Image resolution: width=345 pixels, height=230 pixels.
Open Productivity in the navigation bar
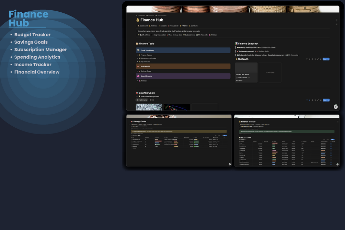pyautogui.click(x=173, y=26)
